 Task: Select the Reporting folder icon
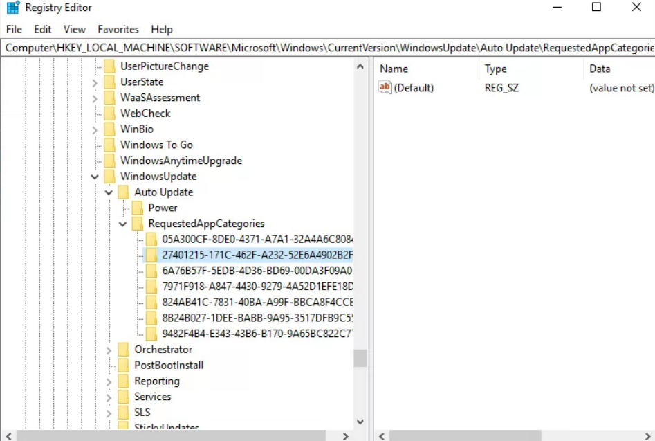click(x=123, y=381)
